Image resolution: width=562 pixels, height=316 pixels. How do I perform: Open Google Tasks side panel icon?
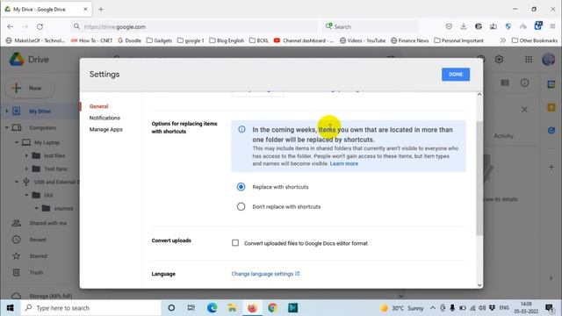click(x=551, y=131)
